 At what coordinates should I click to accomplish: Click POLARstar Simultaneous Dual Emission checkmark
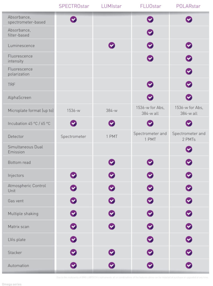[x=189, y=149]
